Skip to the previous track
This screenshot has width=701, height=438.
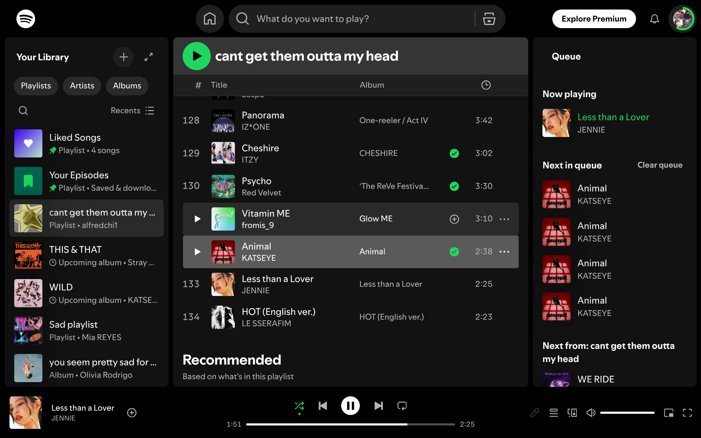click(x=323, y=406)
